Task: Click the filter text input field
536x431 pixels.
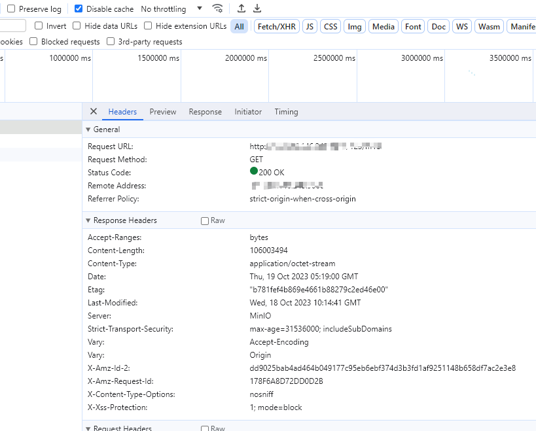Action: [12, 26]
